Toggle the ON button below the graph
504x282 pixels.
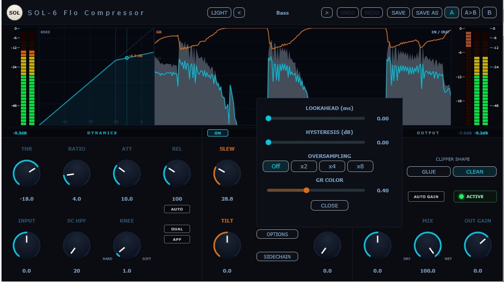[x=218, y=133]
